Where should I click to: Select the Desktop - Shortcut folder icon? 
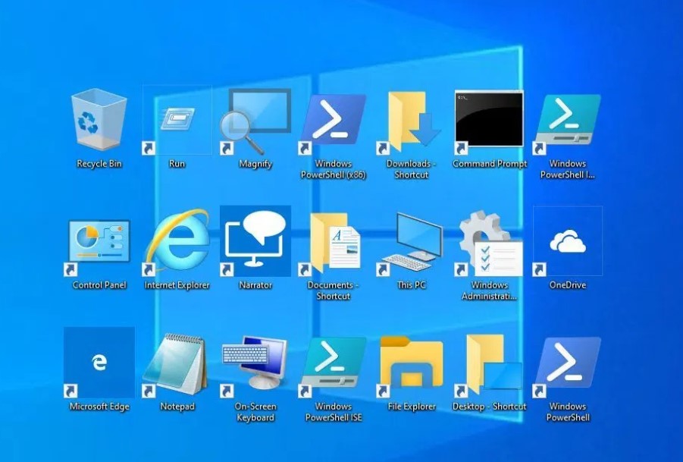(489, 365)
